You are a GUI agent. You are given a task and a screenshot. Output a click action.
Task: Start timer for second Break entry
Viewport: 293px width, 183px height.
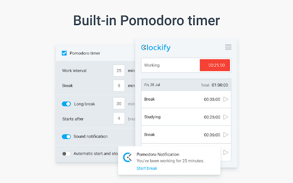point(226,135)
